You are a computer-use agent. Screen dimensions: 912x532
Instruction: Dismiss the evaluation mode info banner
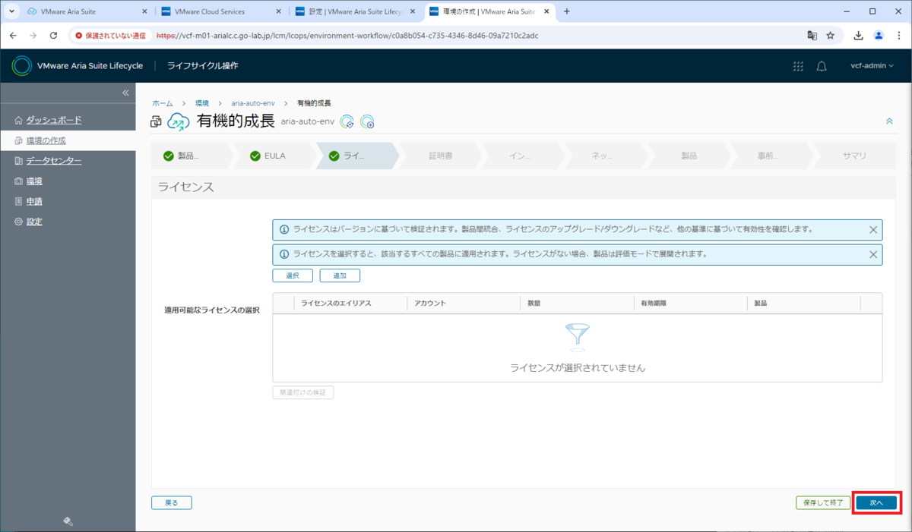click(x=873, y=254)
